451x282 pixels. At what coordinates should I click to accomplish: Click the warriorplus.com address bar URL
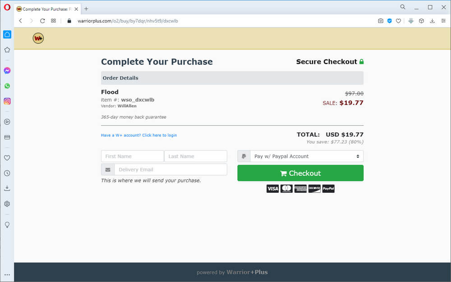[128, 21]
